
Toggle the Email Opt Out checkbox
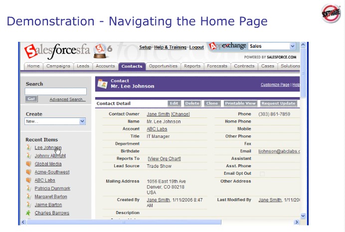[x=262, y=173]
